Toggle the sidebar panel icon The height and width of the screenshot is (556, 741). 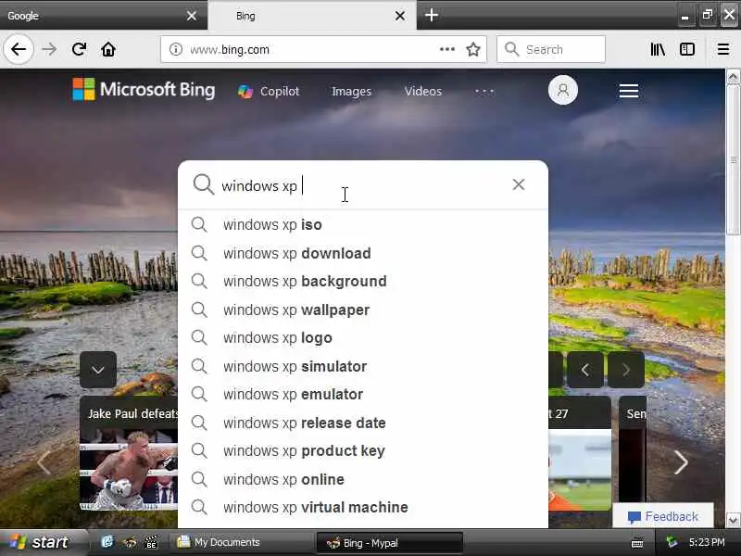[x=687, y=49]
